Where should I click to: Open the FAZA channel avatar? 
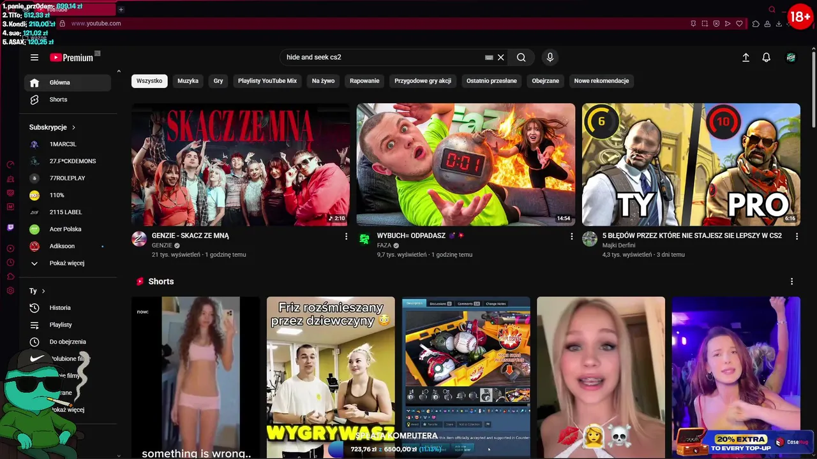[x=364, y=239]
